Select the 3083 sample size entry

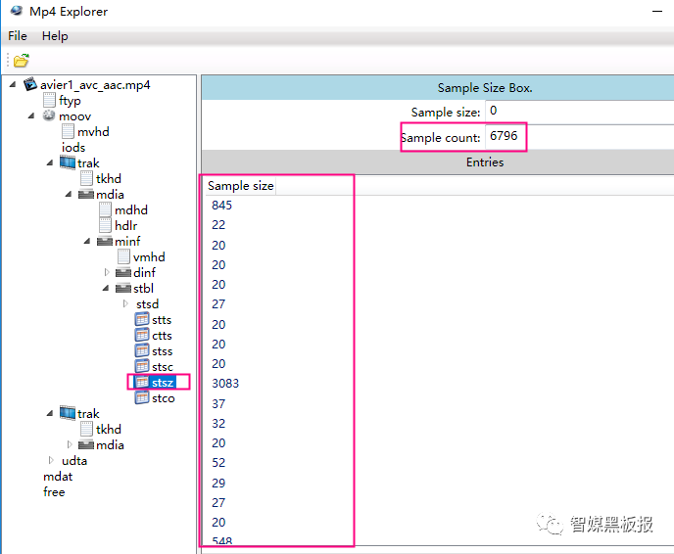[225, 383]
